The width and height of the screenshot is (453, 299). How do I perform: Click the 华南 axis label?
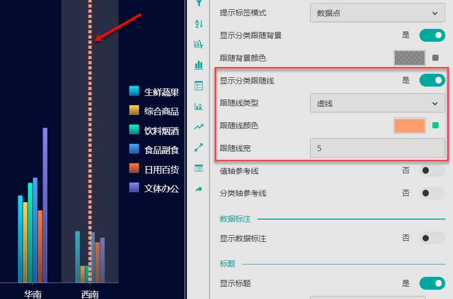33,294
